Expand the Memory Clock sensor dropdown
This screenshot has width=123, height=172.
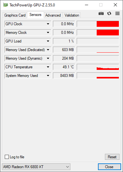pos(48,33)
